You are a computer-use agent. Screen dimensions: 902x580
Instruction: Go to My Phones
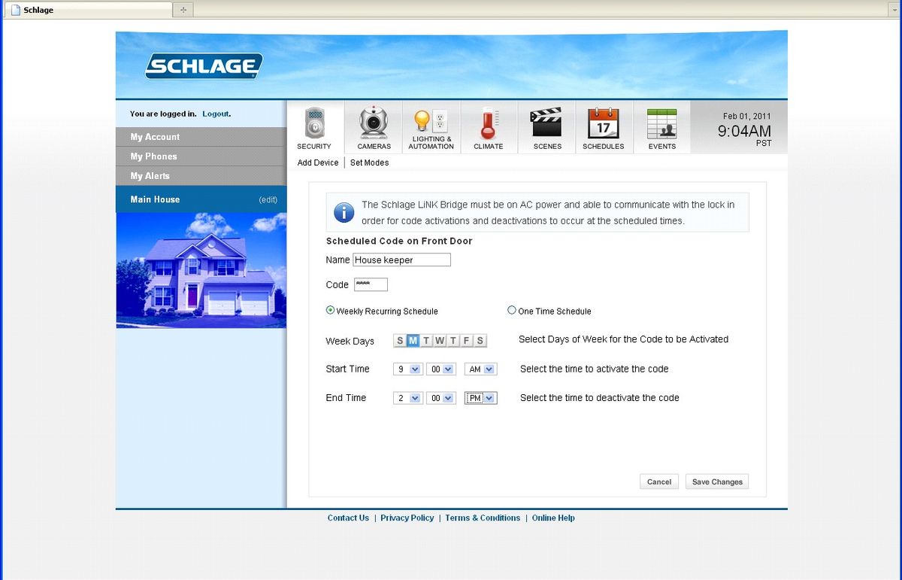click(201, 156)
